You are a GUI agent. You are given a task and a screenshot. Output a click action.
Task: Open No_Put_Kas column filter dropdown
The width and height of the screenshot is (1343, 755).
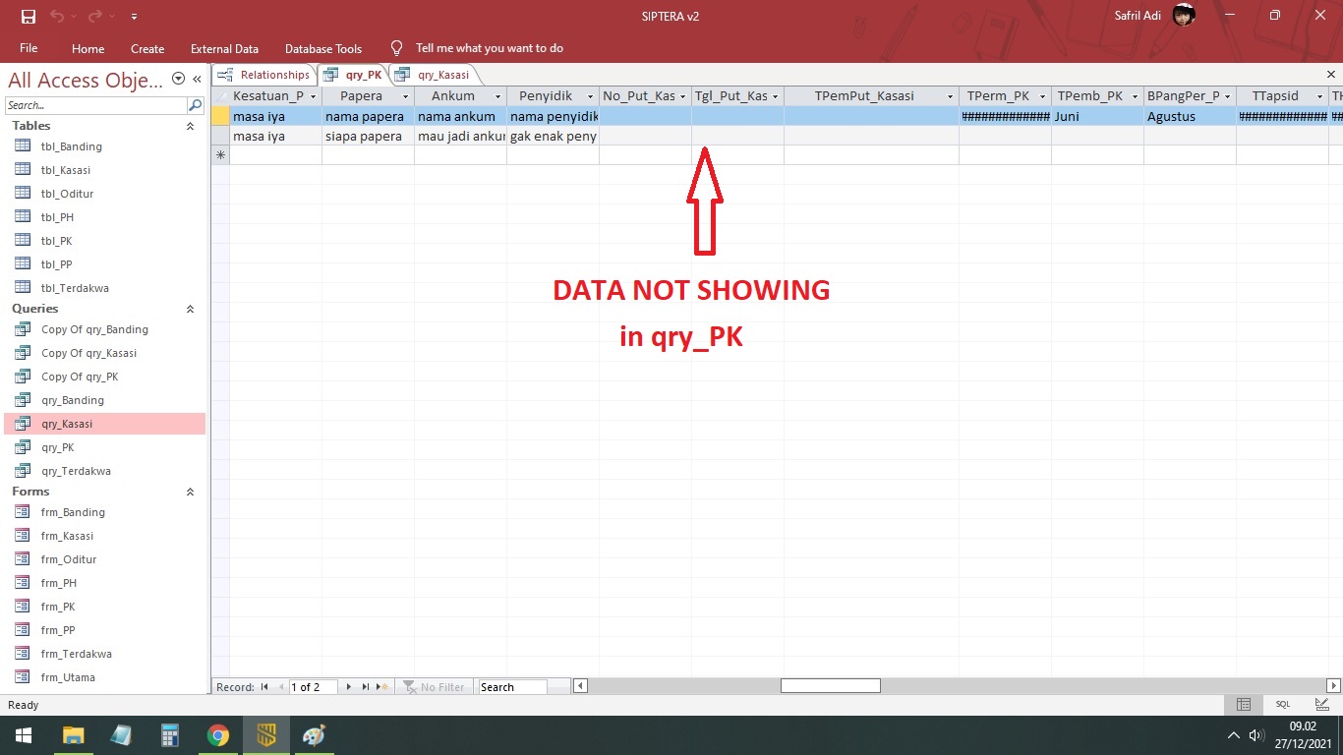[x=682, y=96]
